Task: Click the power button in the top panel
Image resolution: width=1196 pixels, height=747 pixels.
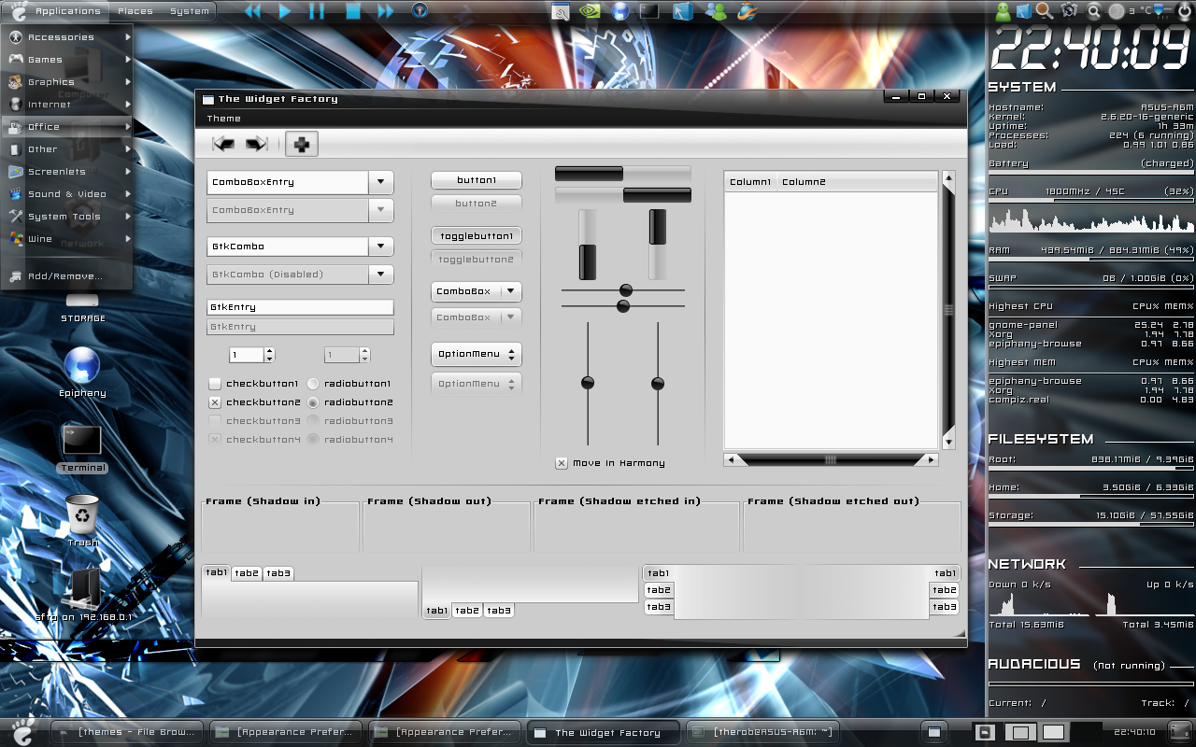Action: (1185, 11)
